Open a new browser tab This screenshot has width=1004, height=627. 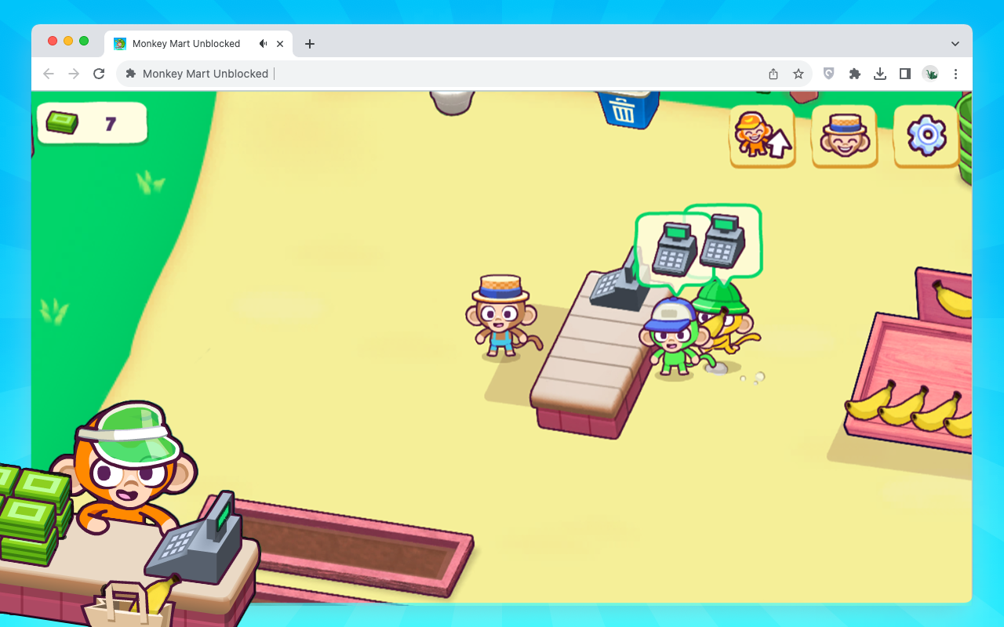click(310, 44)
